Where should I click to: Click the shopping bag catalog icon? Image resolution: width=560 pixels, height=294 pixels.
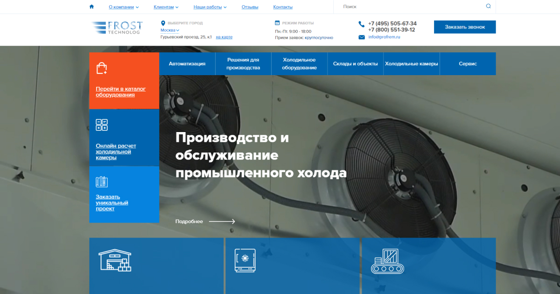[102, 69]
